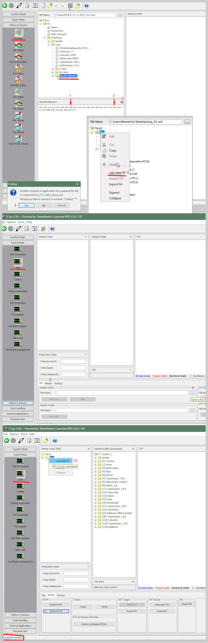
Task: Open the FA-Editor in the sidebar
Action: [x=18, y=33]
